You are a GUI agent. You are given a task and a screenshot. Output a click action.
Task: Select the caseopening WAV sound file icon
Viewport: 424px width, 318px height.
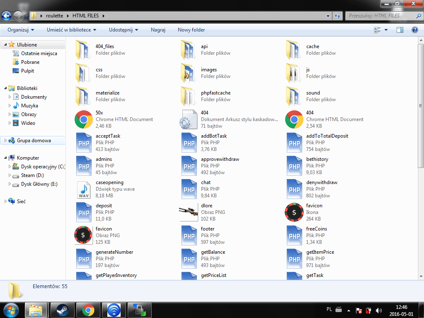click(x=84, y=189)
